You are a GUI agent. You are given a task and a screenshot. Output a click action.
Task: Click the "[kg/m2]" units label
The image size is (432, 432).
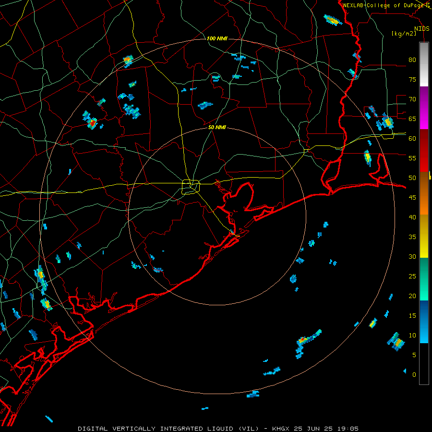pos(404,34)
